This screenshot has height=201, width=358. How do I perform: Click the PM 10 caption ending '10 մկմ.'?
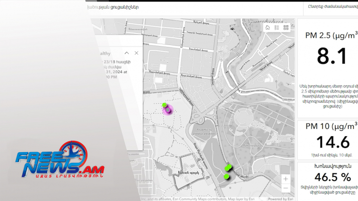point(332,155)
